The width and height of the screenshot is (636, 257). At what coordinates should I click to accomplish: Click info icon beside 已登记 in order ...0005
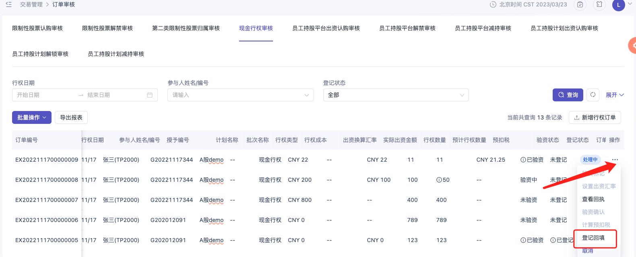point(553,240)
